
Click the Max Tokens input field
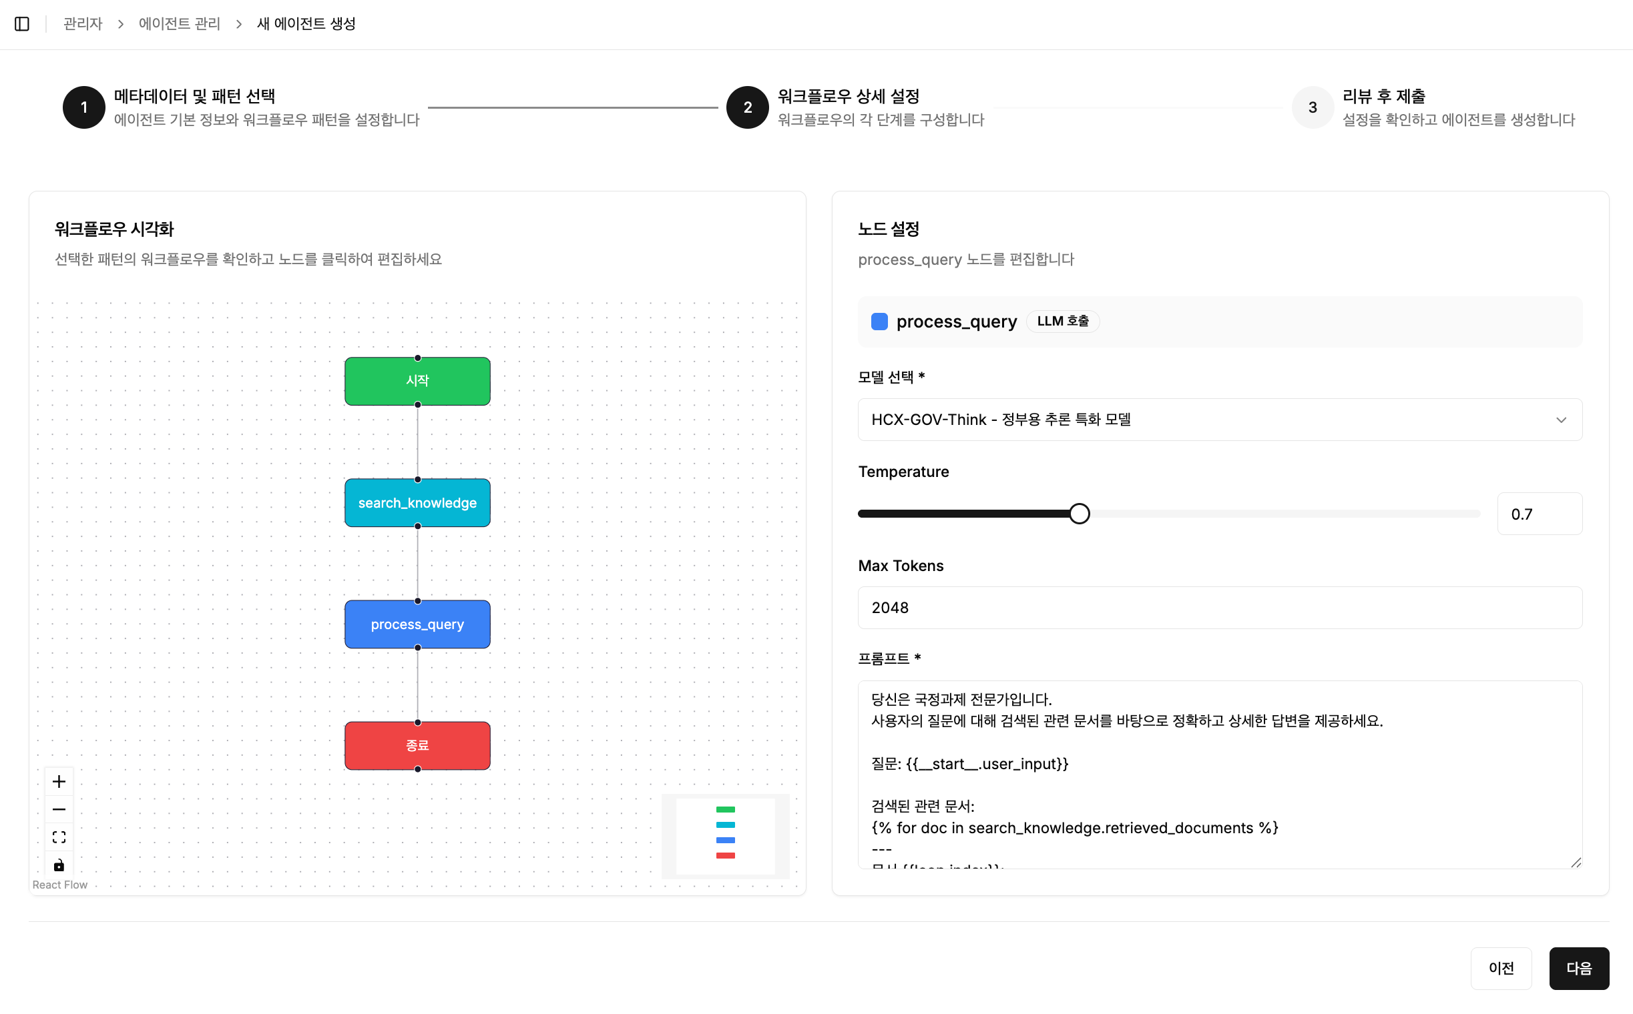click(x=1219, y=608)
